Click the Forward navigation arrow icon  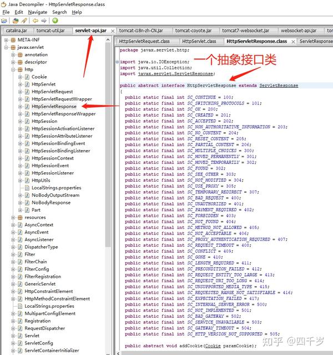(44, 21)
